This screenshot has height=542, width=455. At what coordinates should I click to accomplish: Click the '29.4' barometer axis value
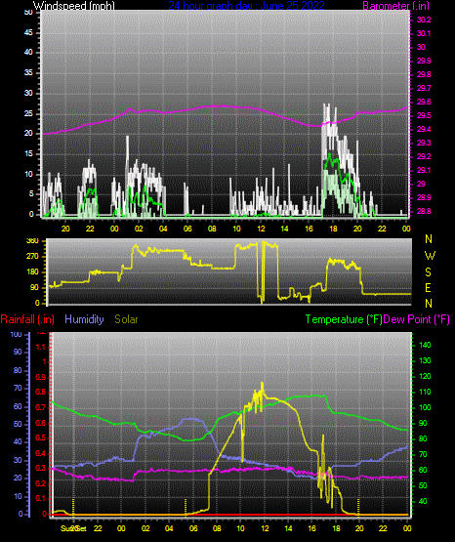[x=424, y=129]
